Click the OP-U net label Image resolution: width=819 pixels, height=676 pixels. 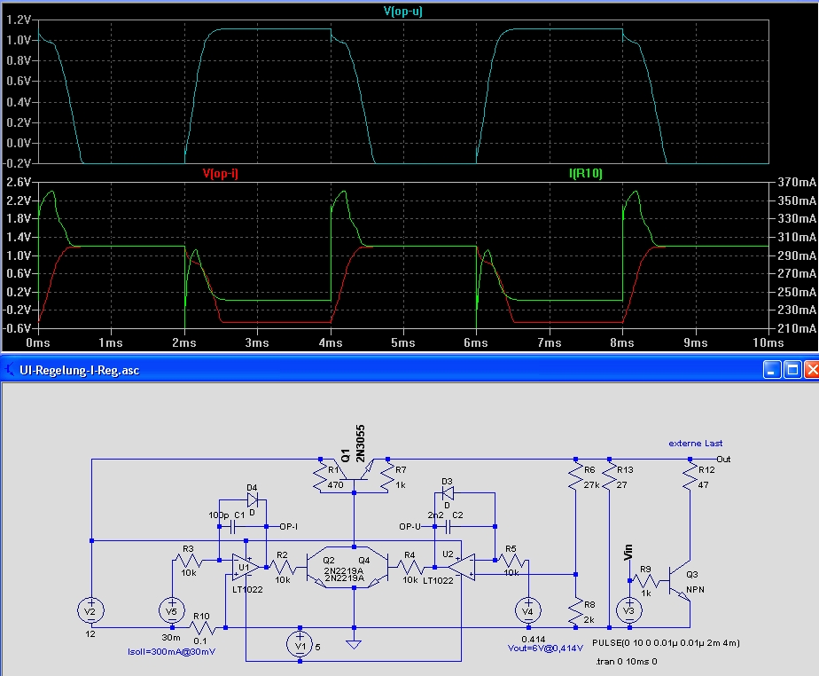click(x=410, y=526)
